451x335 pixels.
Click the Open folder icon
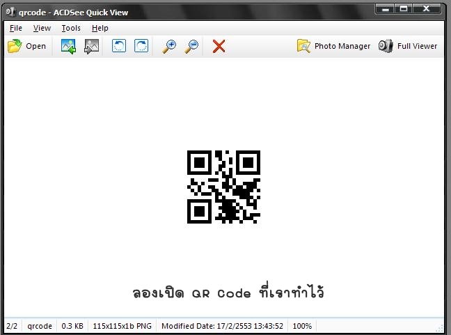tap(15, 46)
